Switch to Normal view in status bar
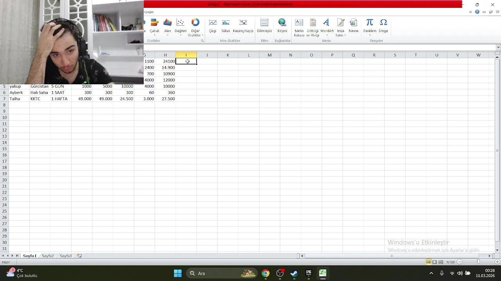 coord(429,262)
